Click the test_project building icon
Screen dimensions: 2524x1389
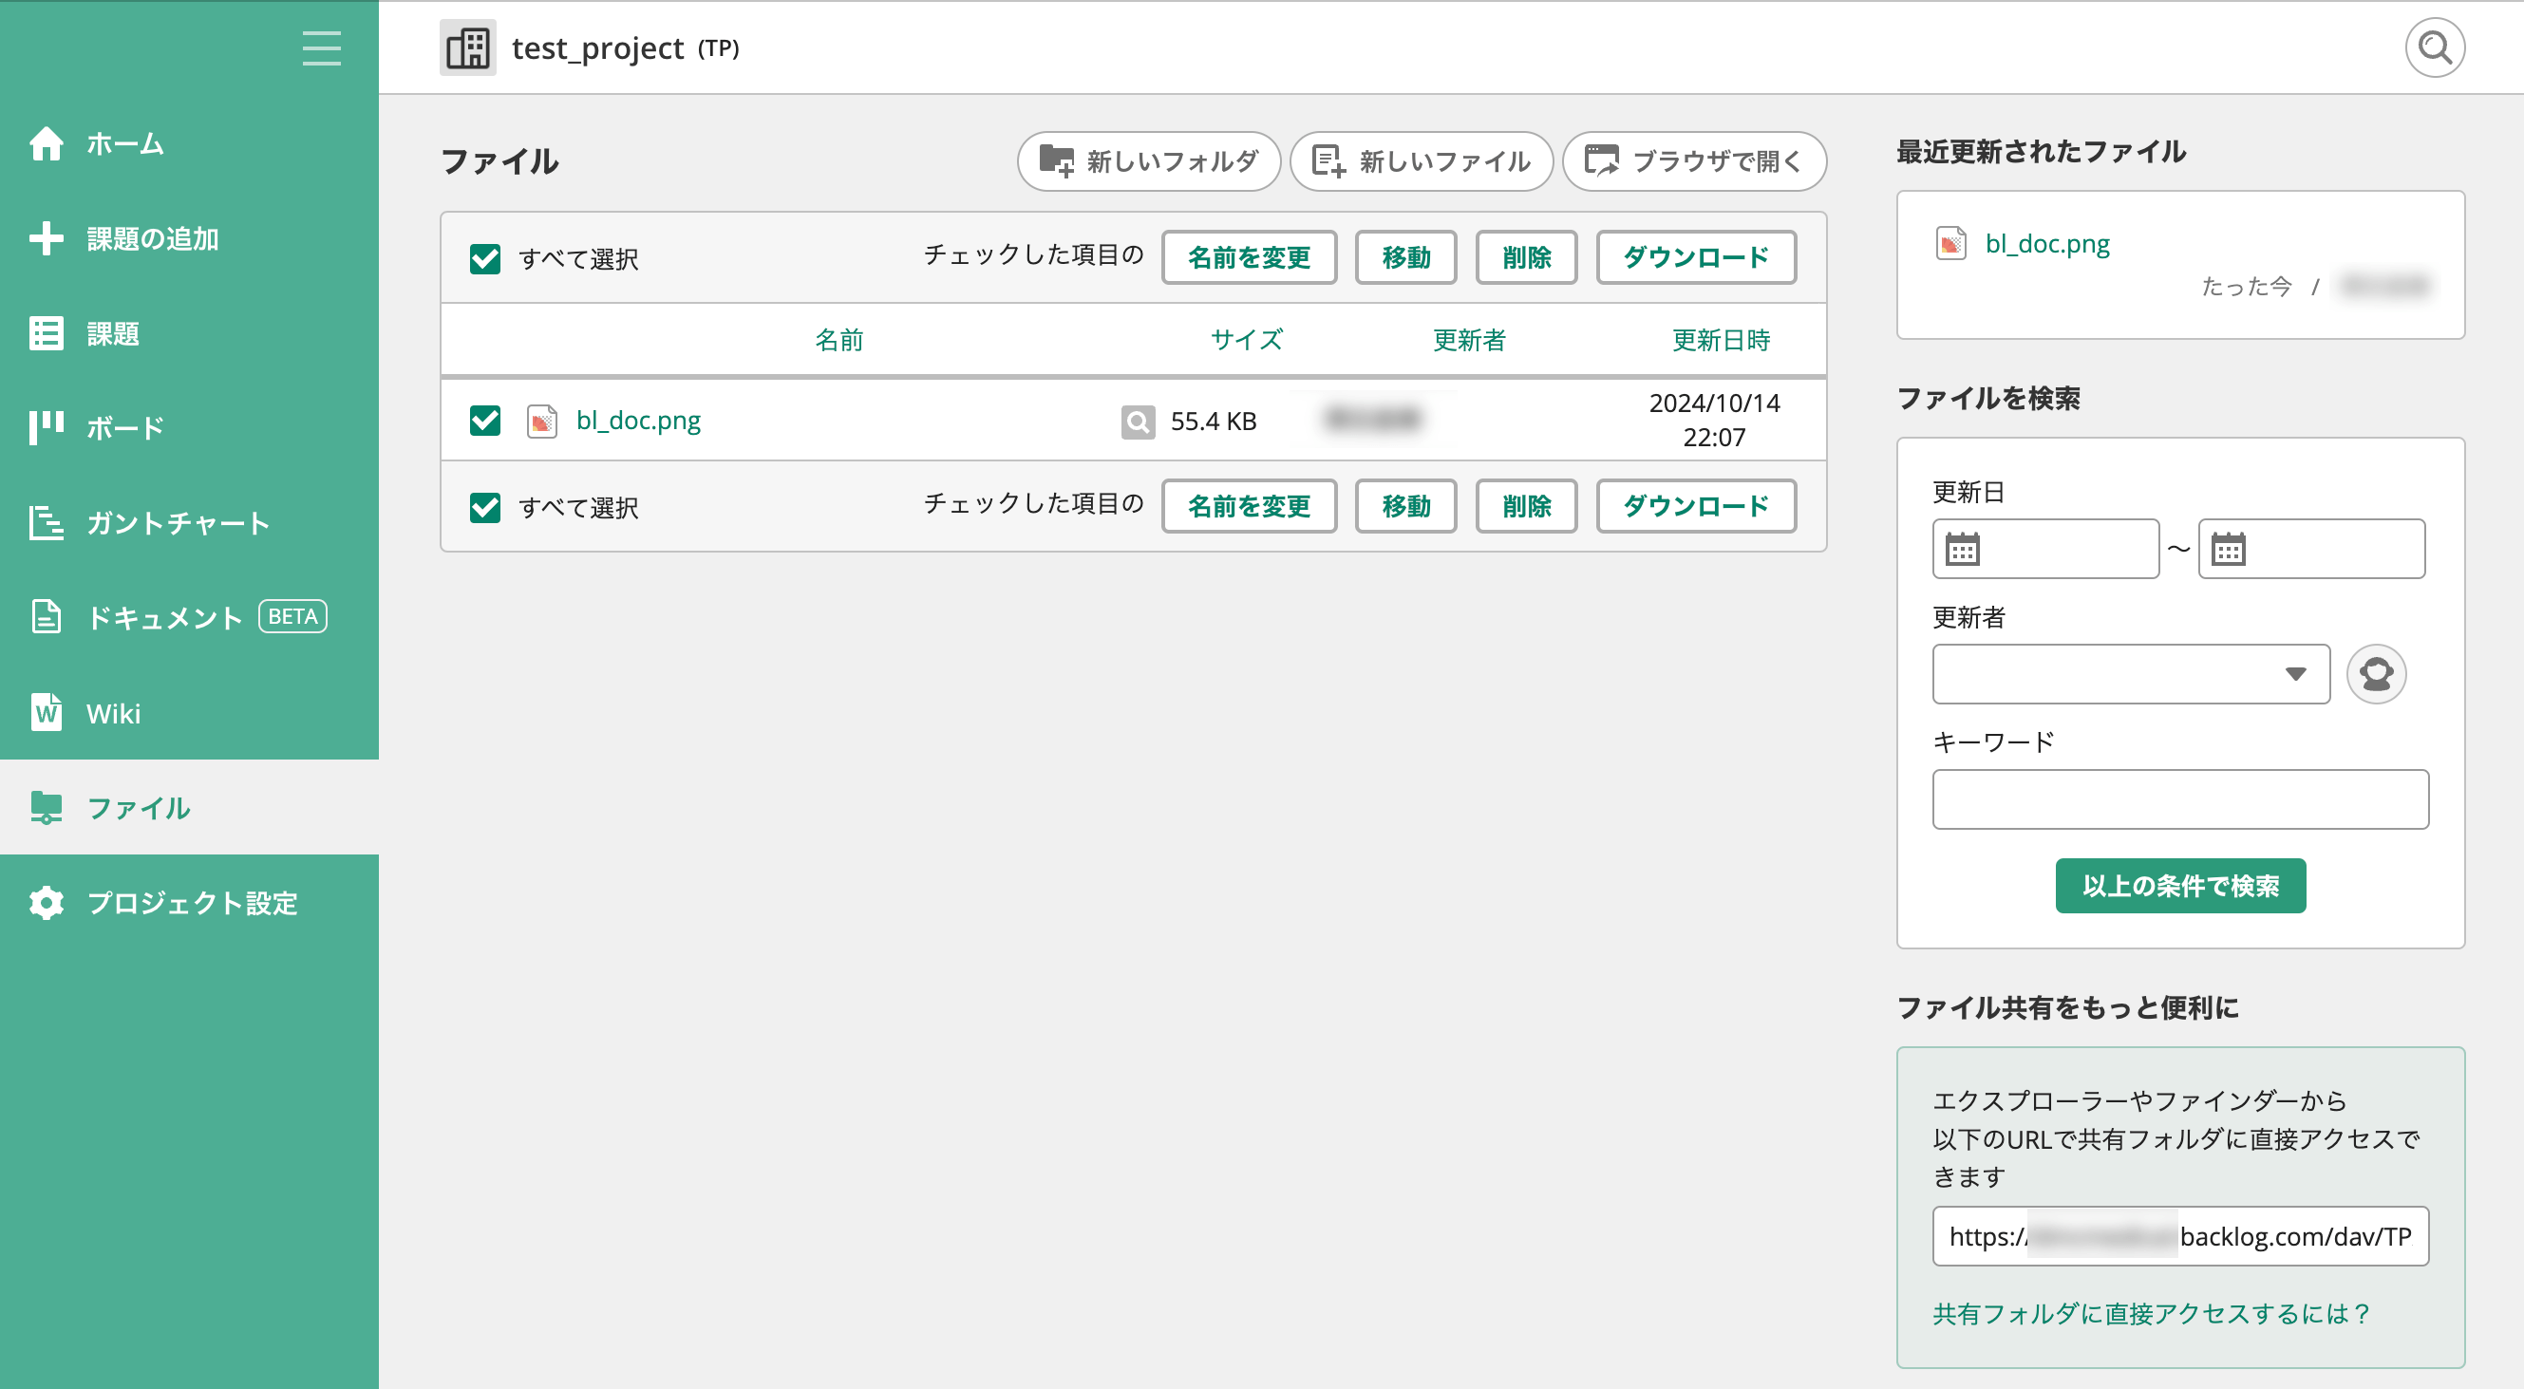pyautogui.click(x=467, y=47)
